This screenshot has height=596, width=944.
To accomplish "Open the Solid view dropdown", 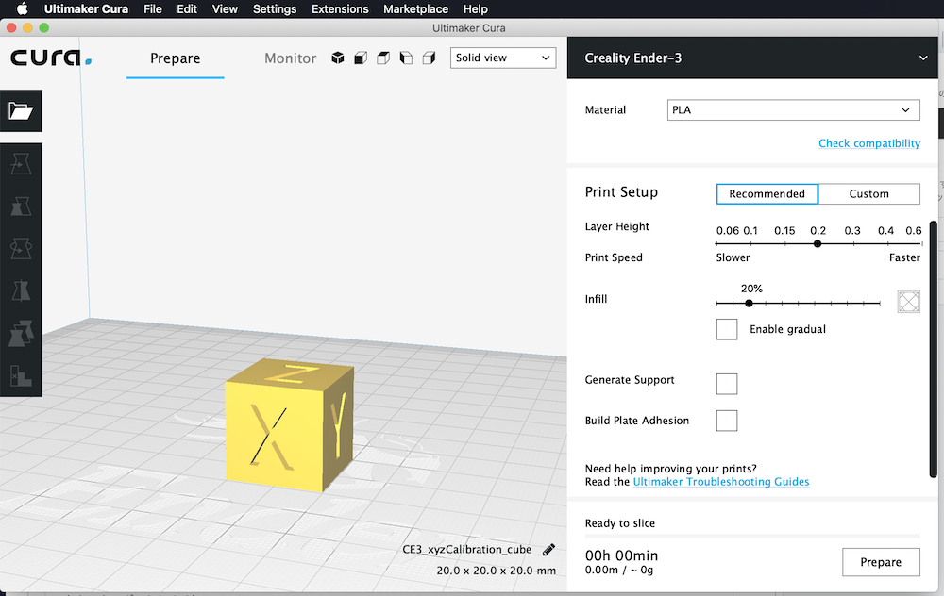I will coord(503,58).
